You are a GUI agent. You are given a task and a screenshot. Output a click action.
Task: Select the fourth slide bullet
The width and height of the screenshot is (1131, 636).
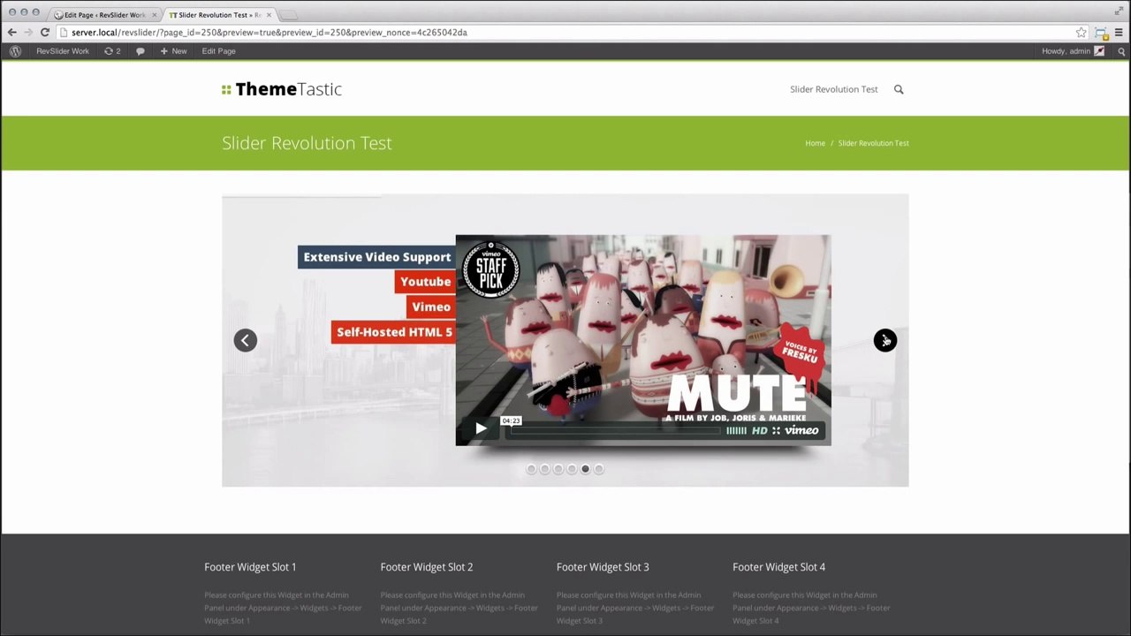[x=572, y=469]
